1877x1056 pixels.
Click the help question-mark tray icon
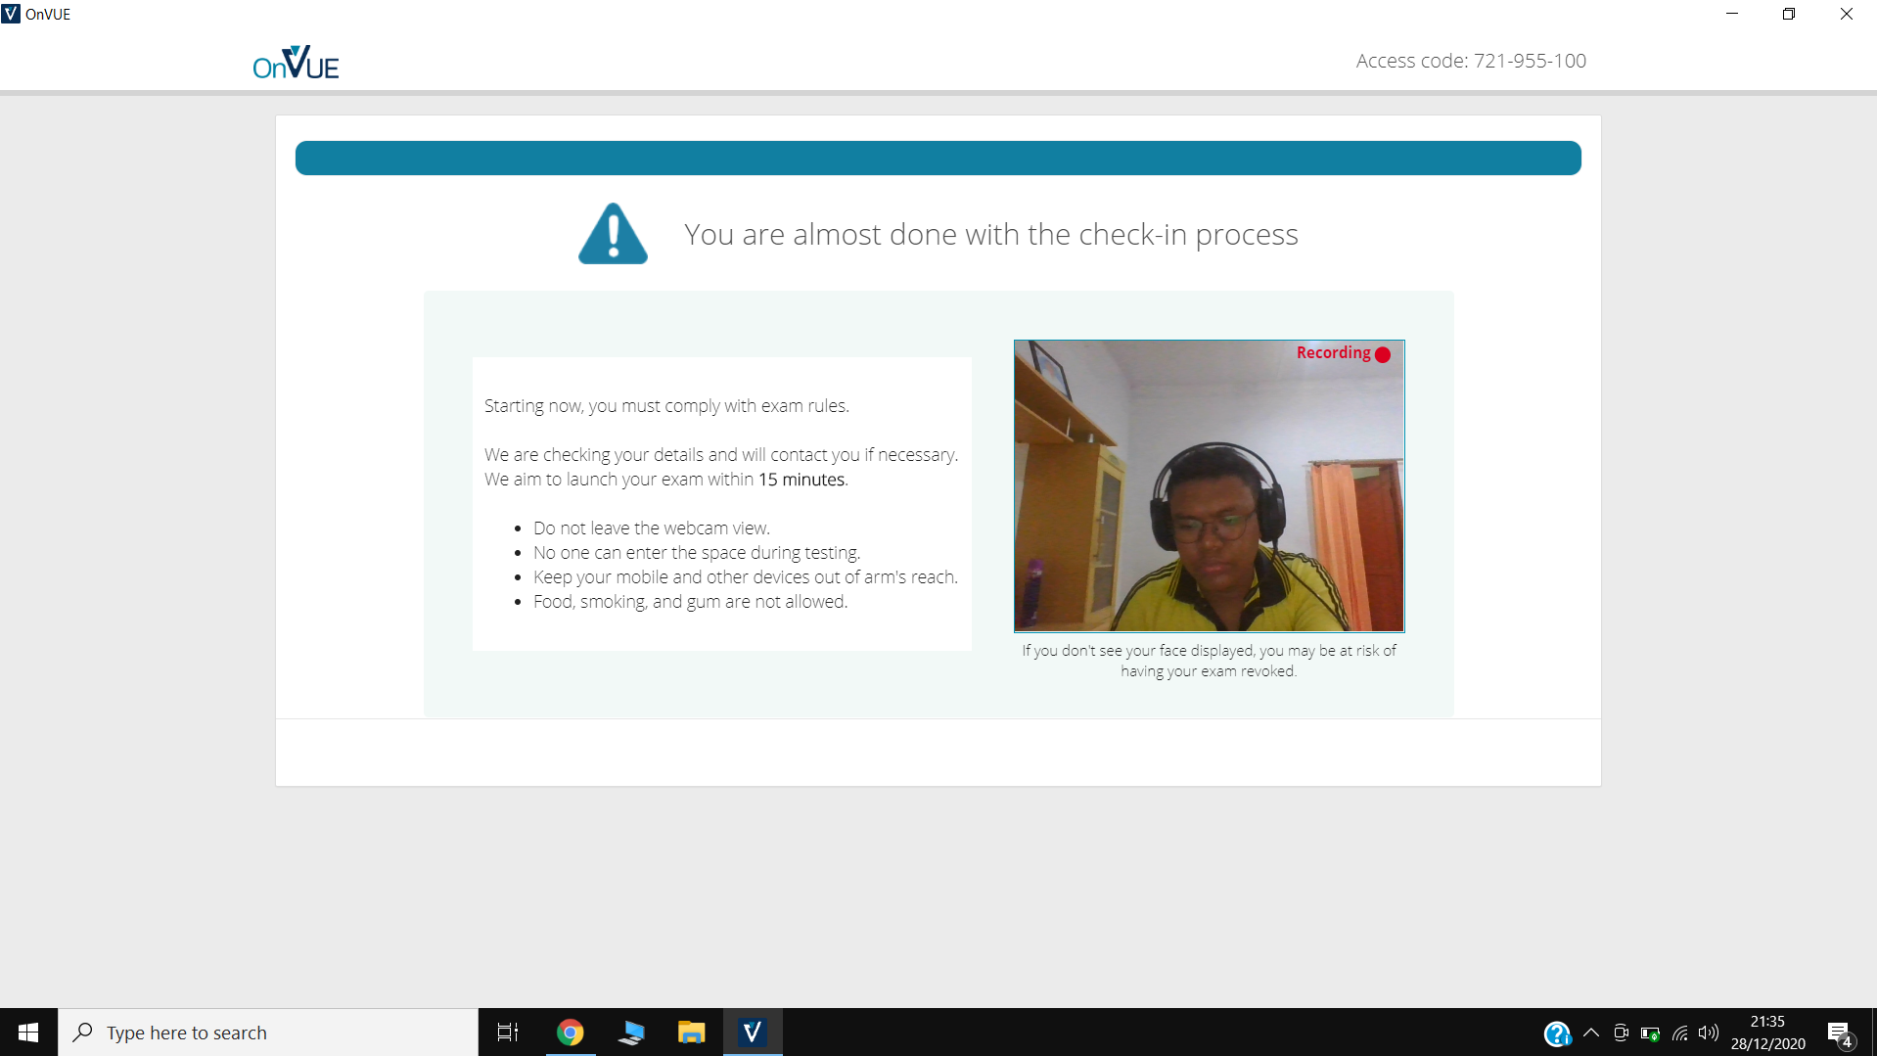click(1557, 1033)
